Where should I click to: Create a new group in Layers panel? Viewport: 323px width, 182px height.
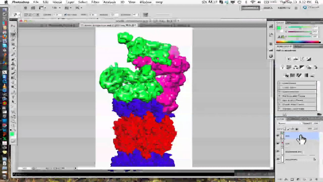[304, 179]
